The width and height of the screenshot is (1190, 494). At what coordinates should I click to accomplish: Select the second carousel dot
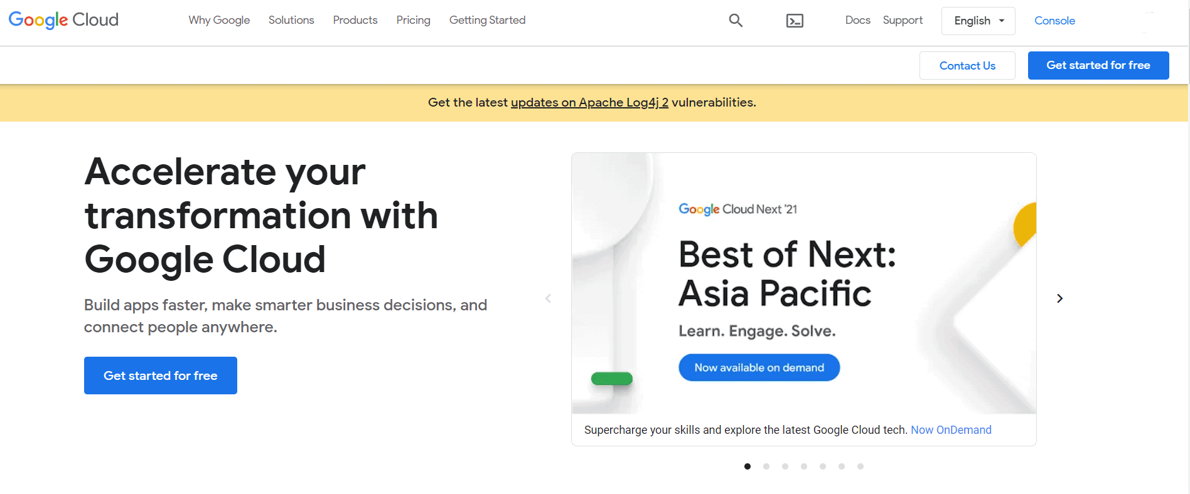coord(766,466)
